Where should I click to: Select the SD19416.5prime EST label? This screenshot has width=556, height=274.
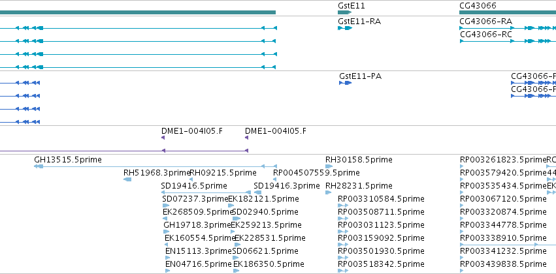(194, 186)
